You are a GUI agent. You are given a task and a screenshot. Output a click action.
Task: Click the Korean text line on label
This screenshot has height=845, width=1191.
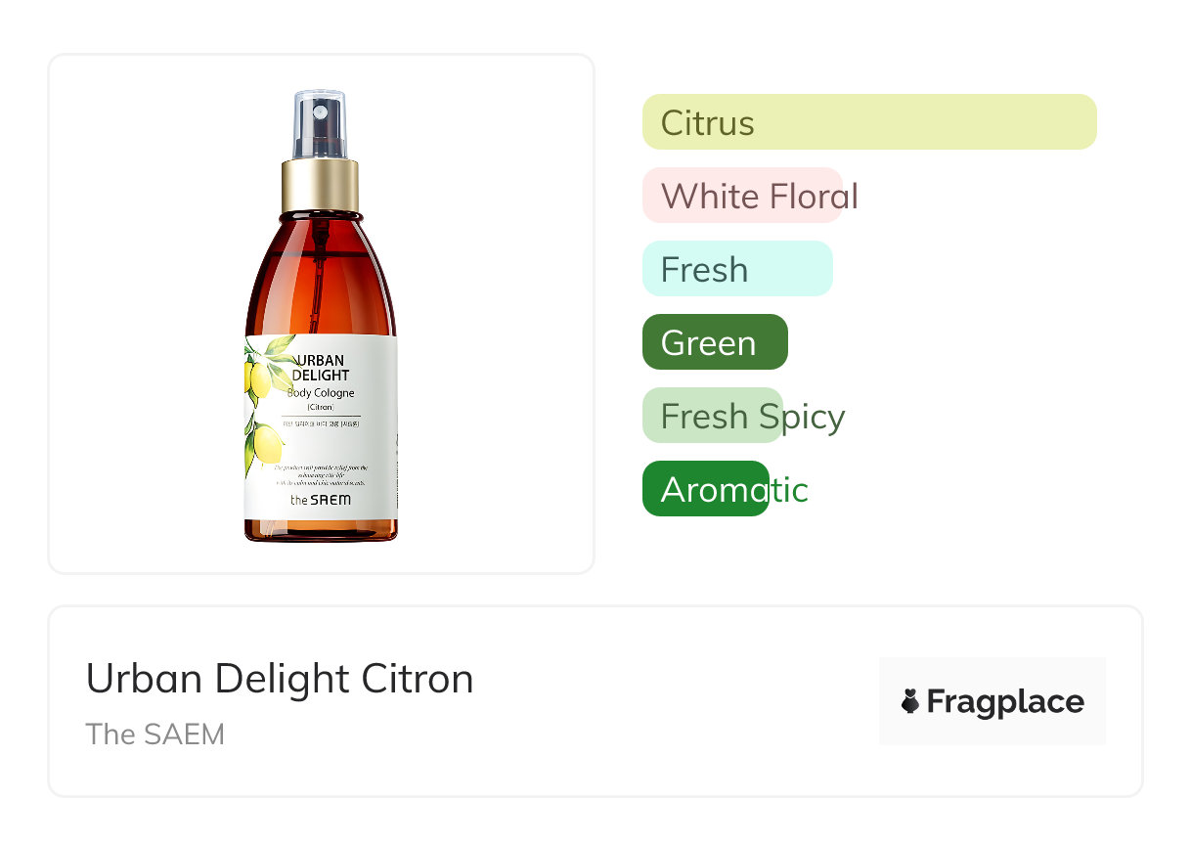coord(321,423)
